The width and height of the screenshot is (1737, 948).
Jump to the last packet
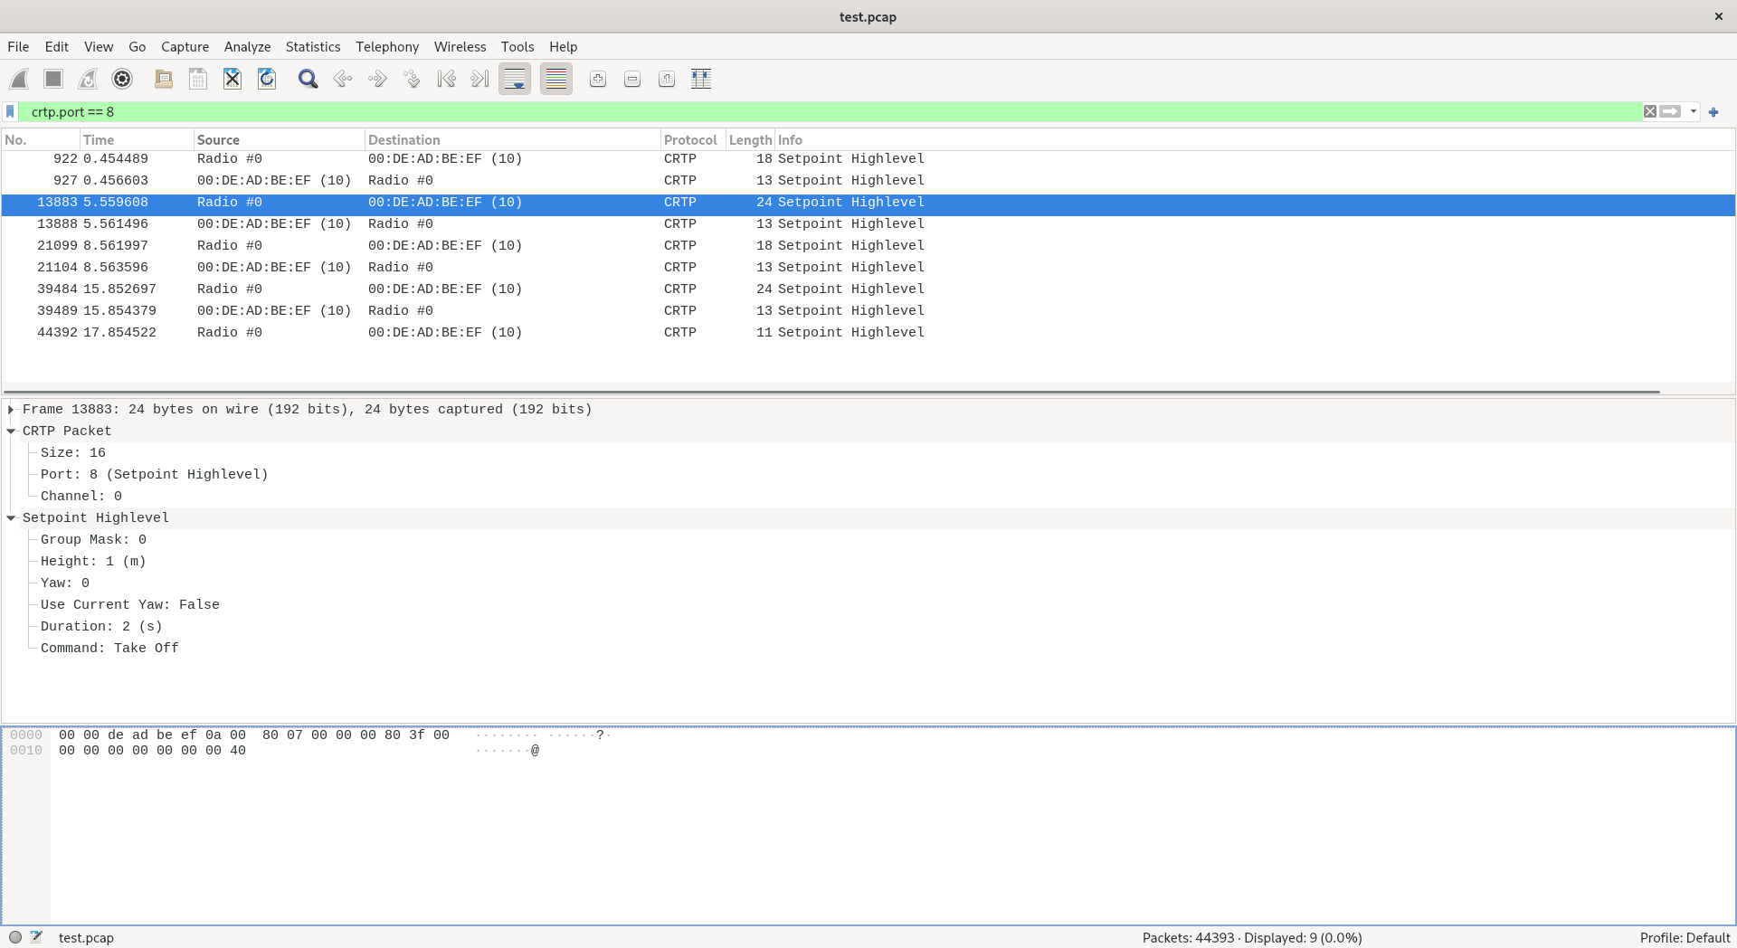[x=479, y=79]
